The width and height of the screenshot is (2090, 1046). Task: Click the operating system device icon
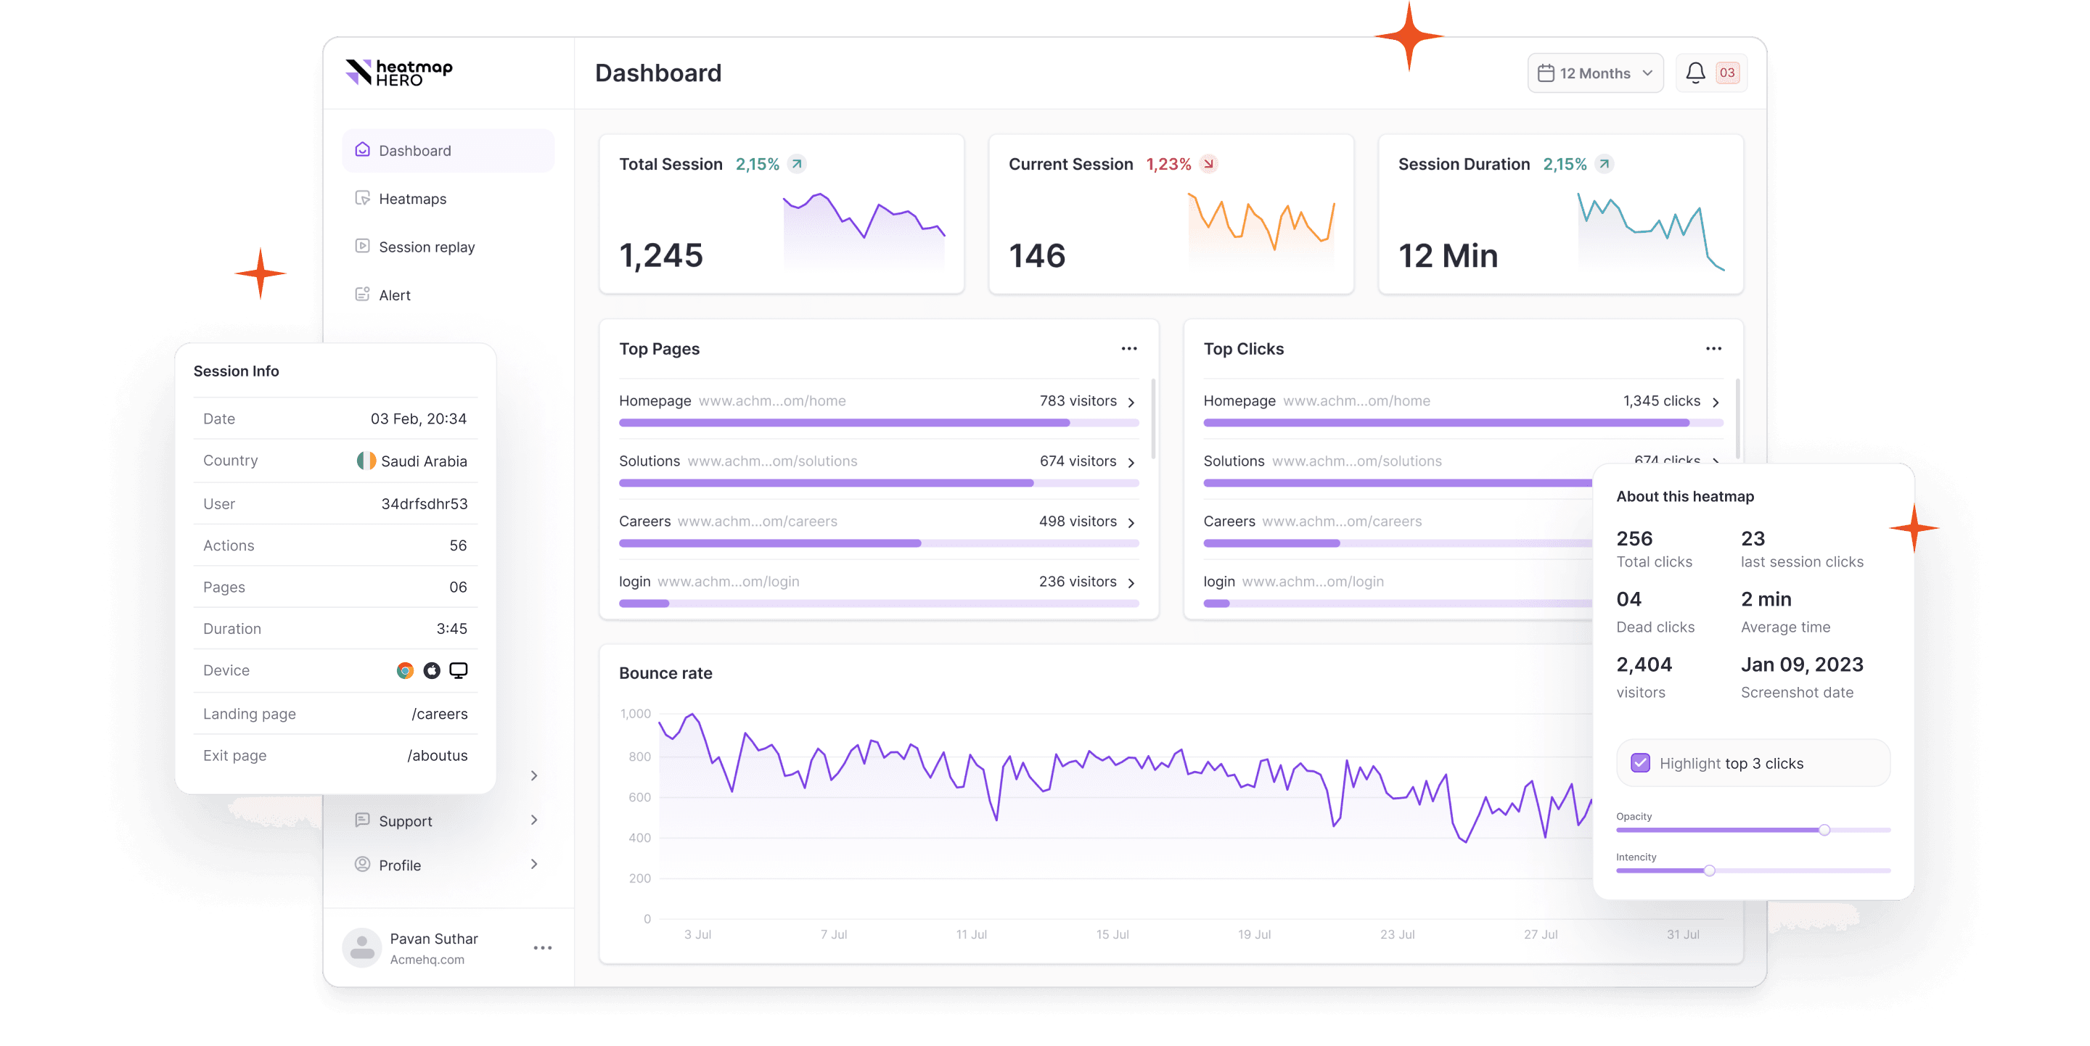432,670
